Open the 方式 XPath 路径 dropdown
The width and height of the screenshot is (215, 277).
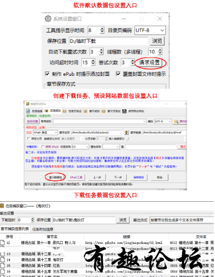tap(45, 133)
